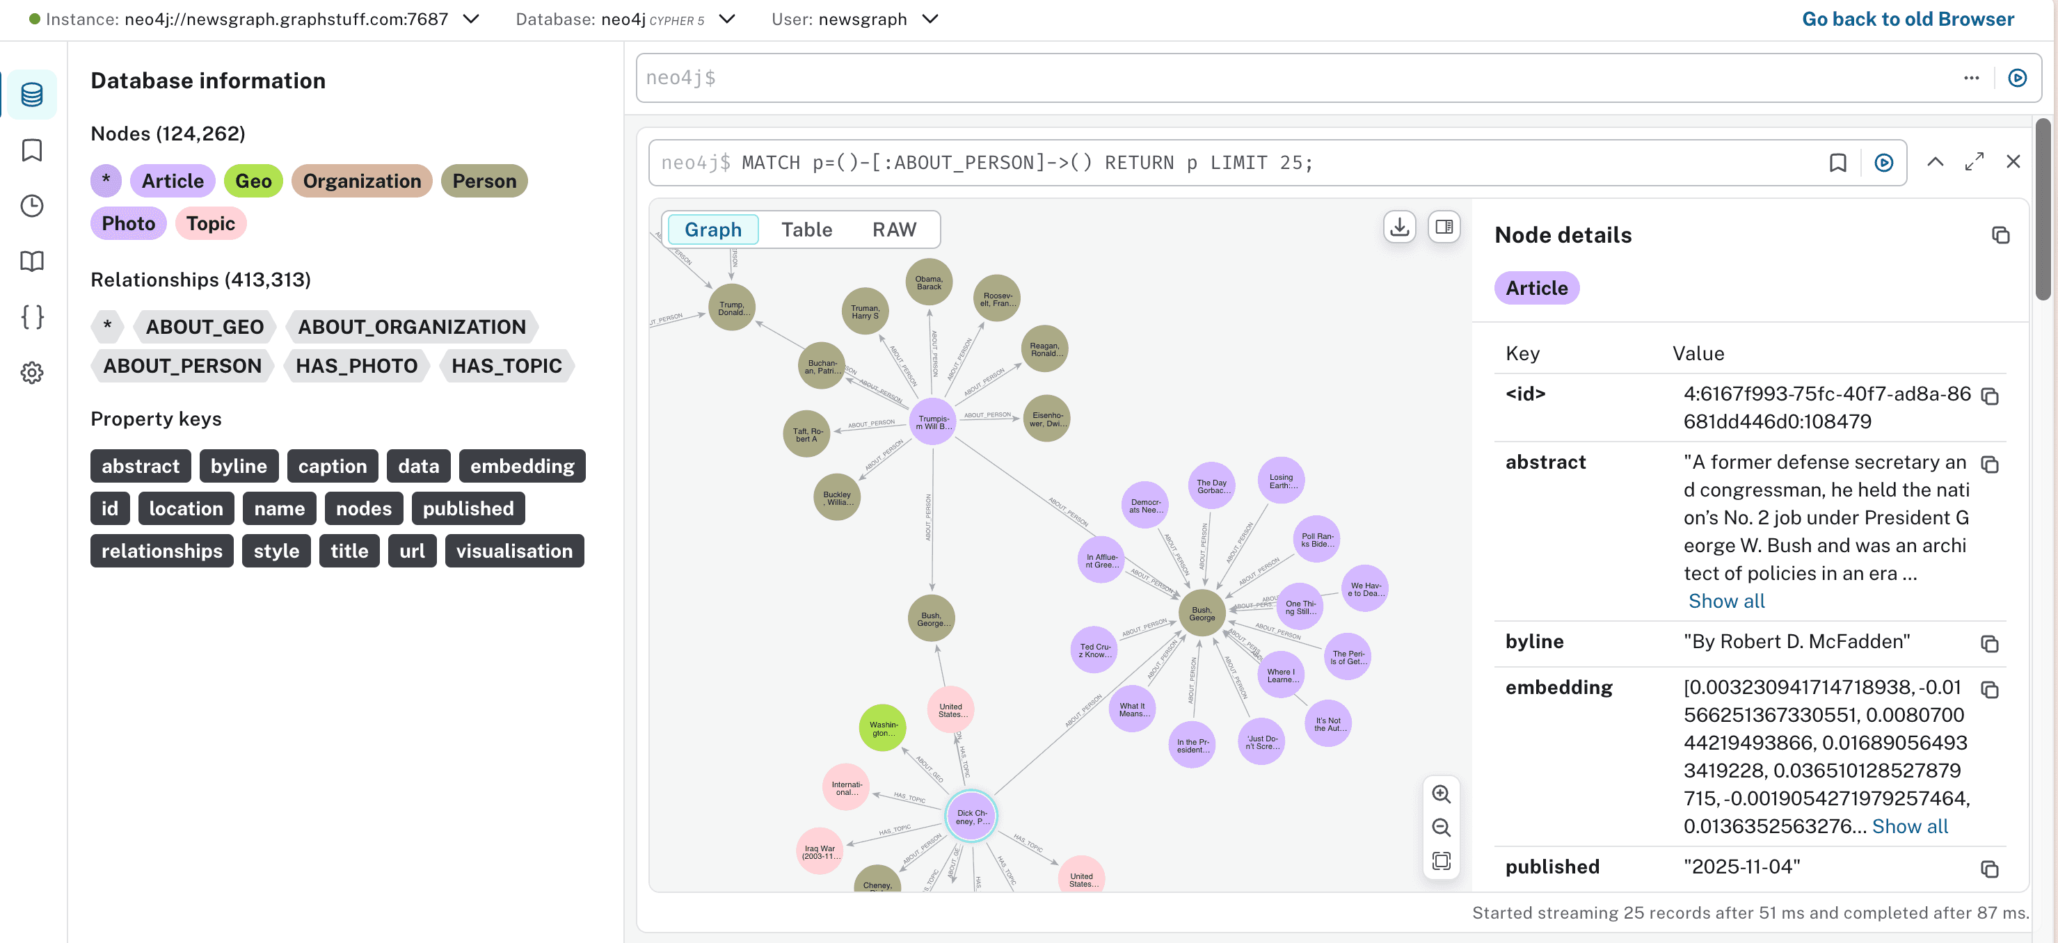2058x943 pixels.
Task: Switch to the Table view tab
Action: pos(807,229)
